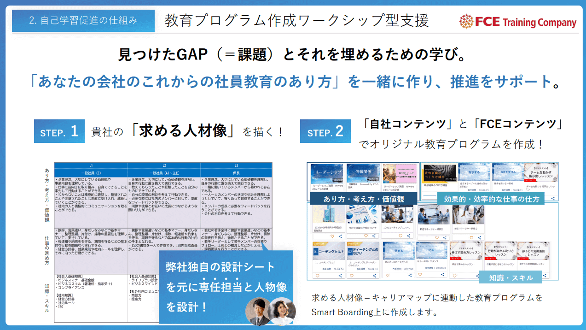Select the あり方・考え方・価値観 category banner

tap(364, 198)
